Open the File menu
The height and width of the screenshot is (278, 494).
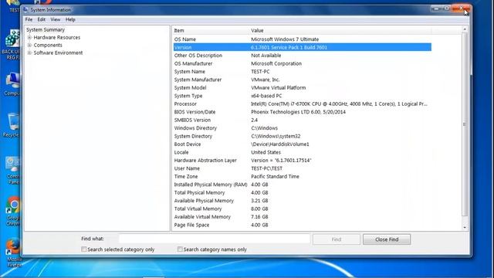29,19
